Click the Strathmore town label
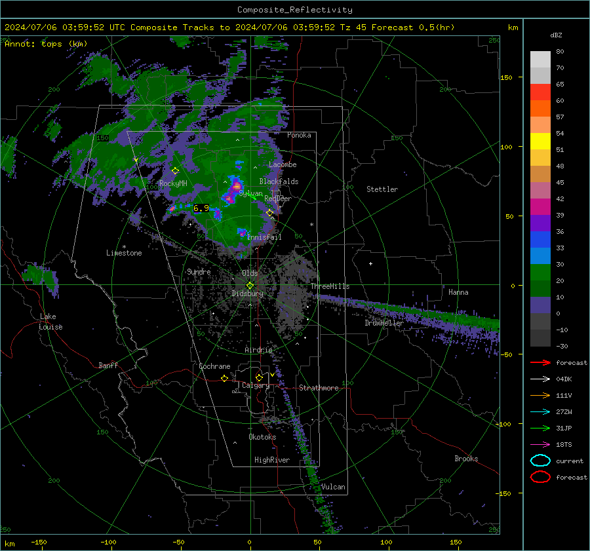Screen dimensions: 590x551 319,388
